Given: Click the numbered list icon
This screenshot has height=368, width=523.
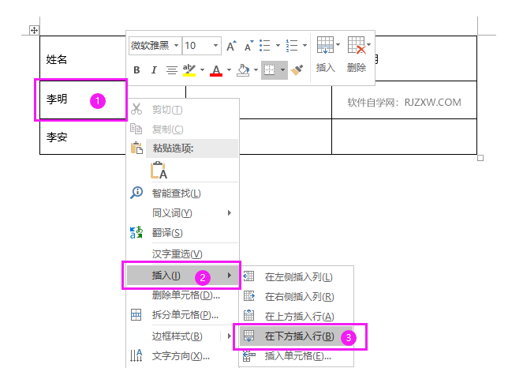Looking at the screenshot, I should 292,46.
